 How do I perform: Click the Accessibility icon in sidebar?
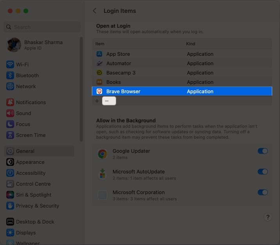(x=10, y=173)
